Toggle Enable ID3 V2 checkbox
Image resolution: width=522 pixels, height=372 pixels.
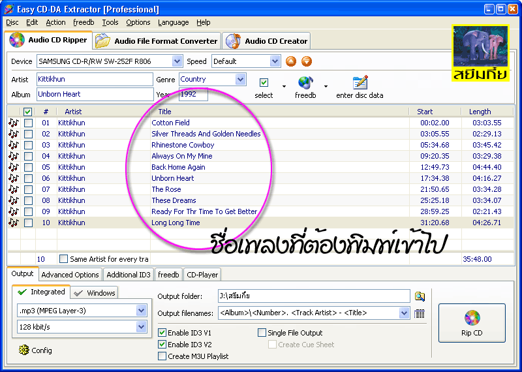click(162, 345)
